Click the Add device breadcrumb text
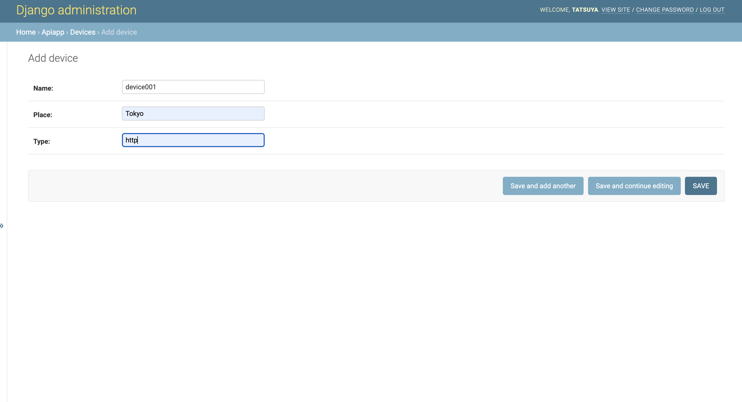This screenshot has width=742, height=402. (x=119, y=32)
